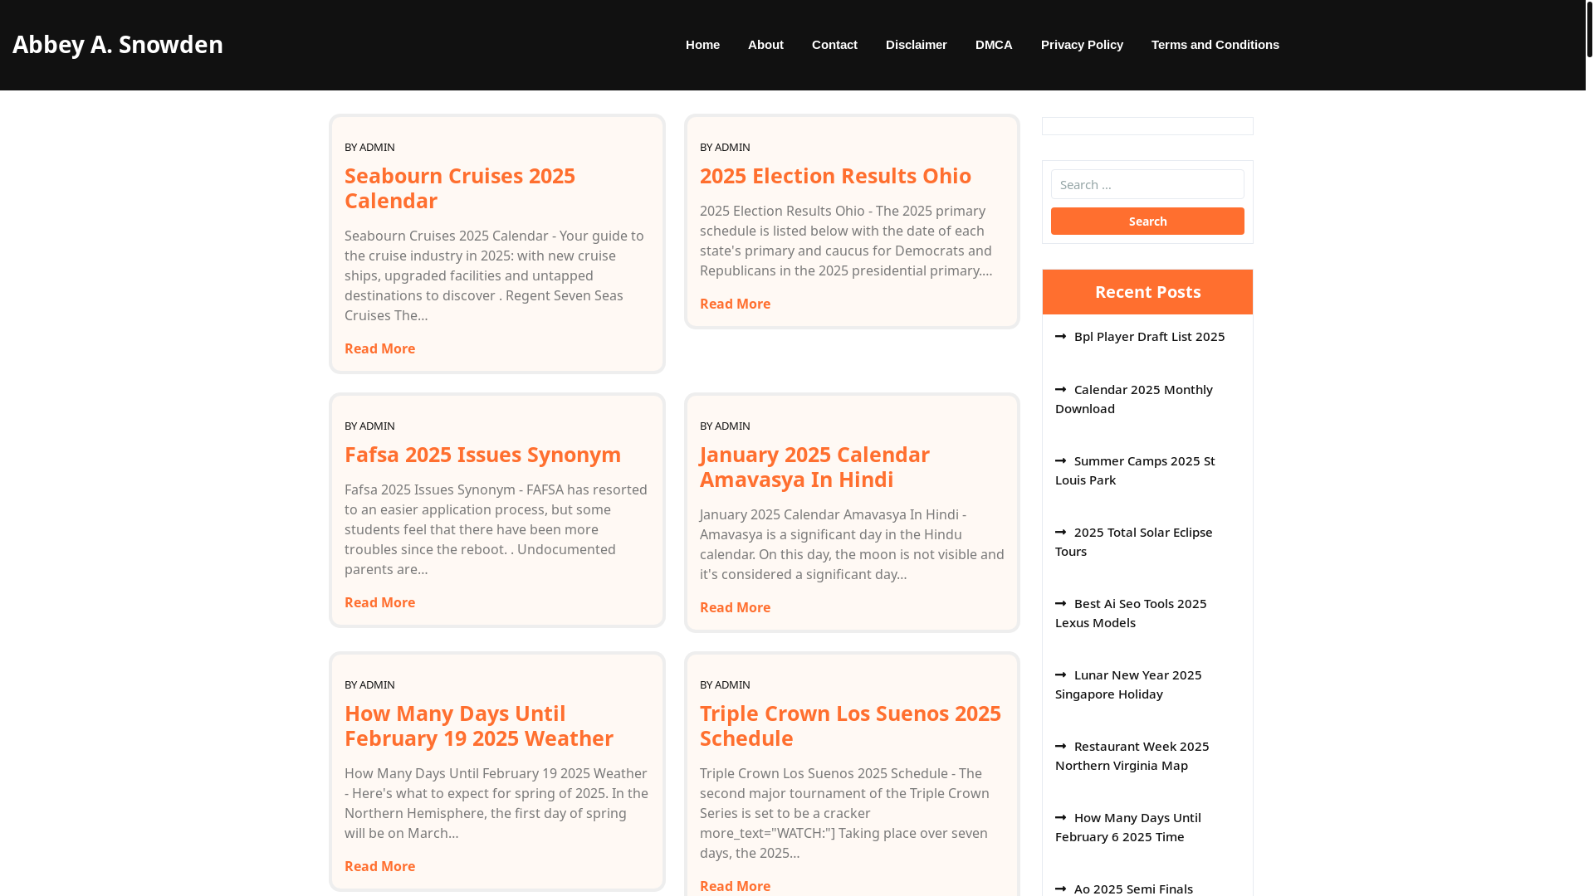The width and height of the screenshot is (1594, 896).
Task: Click BY ADMIN on Fafsa 2025 Issues card
Action: [x=369, y=426]
